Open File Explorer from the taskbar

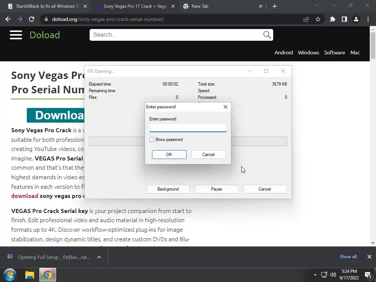[30, 275]
